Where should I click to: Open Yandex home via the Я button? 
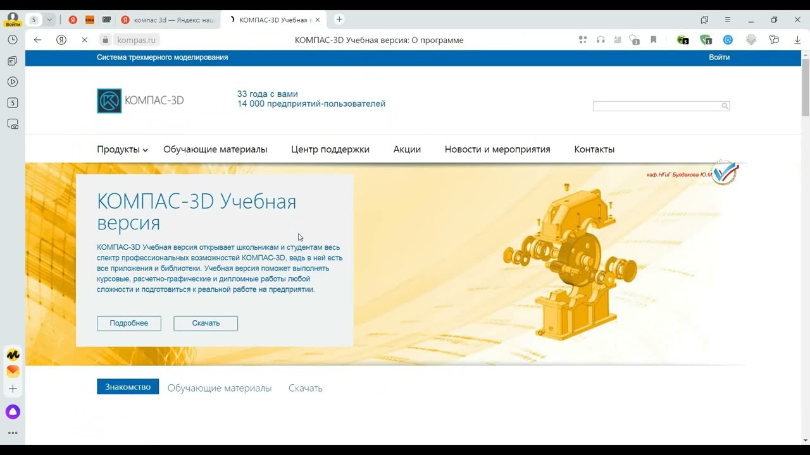point(61,40)
